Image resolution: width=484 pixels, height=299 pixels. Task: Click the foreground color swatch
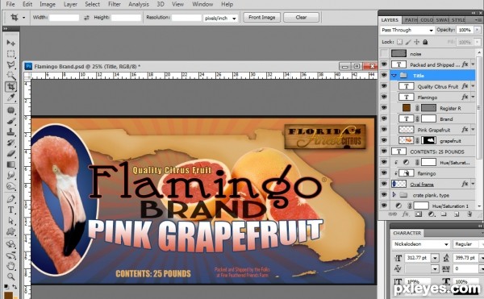click(x=8, y=295)
